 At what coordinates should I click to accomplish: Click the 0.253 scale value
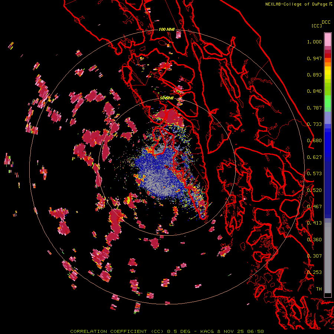pos(314,272)
